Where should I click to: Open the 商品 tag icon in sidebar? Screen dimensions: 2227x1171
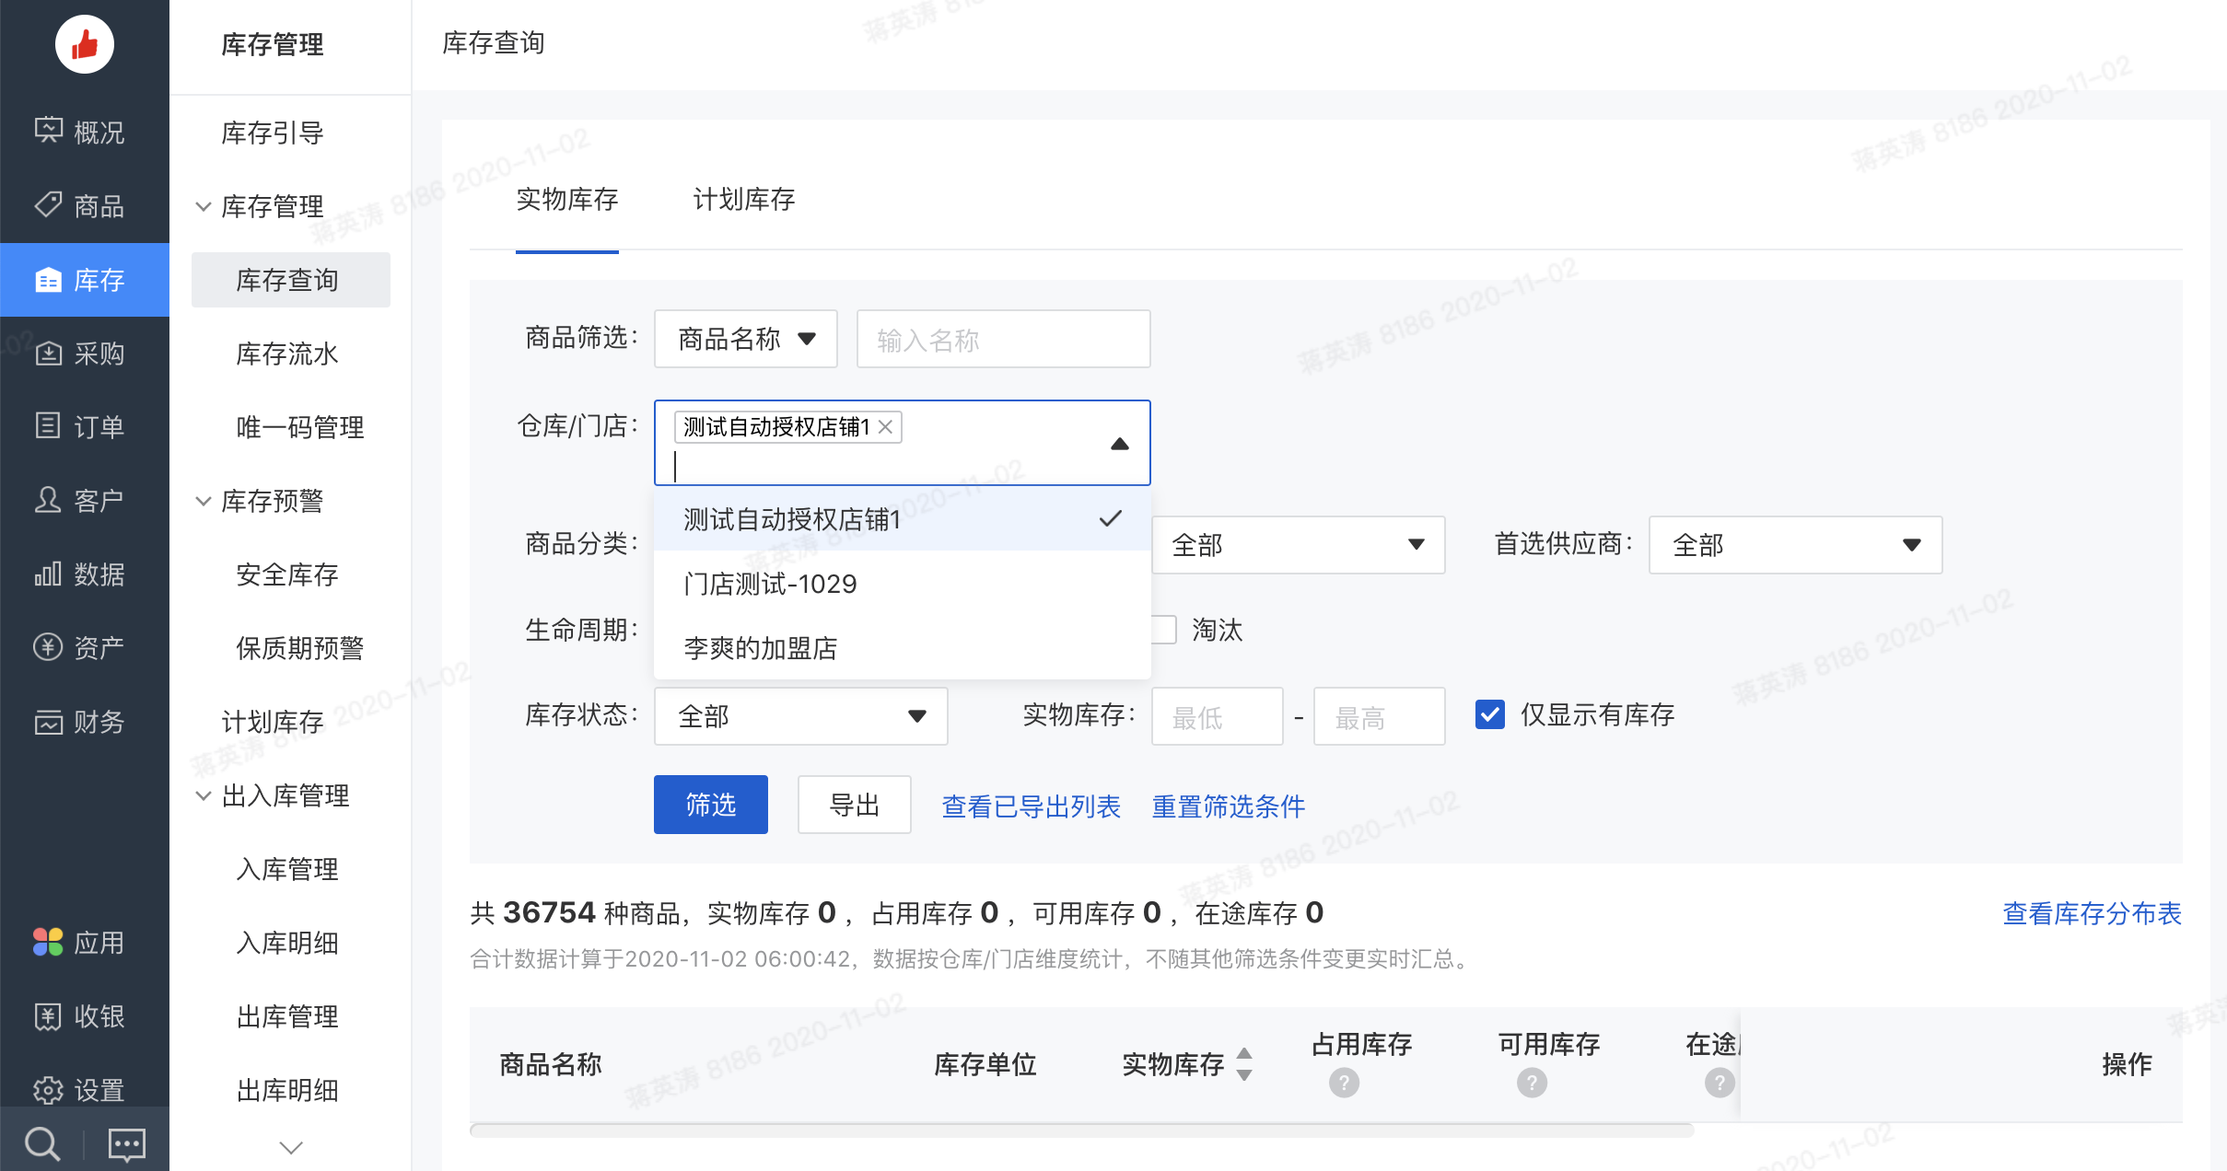(48, 205)
